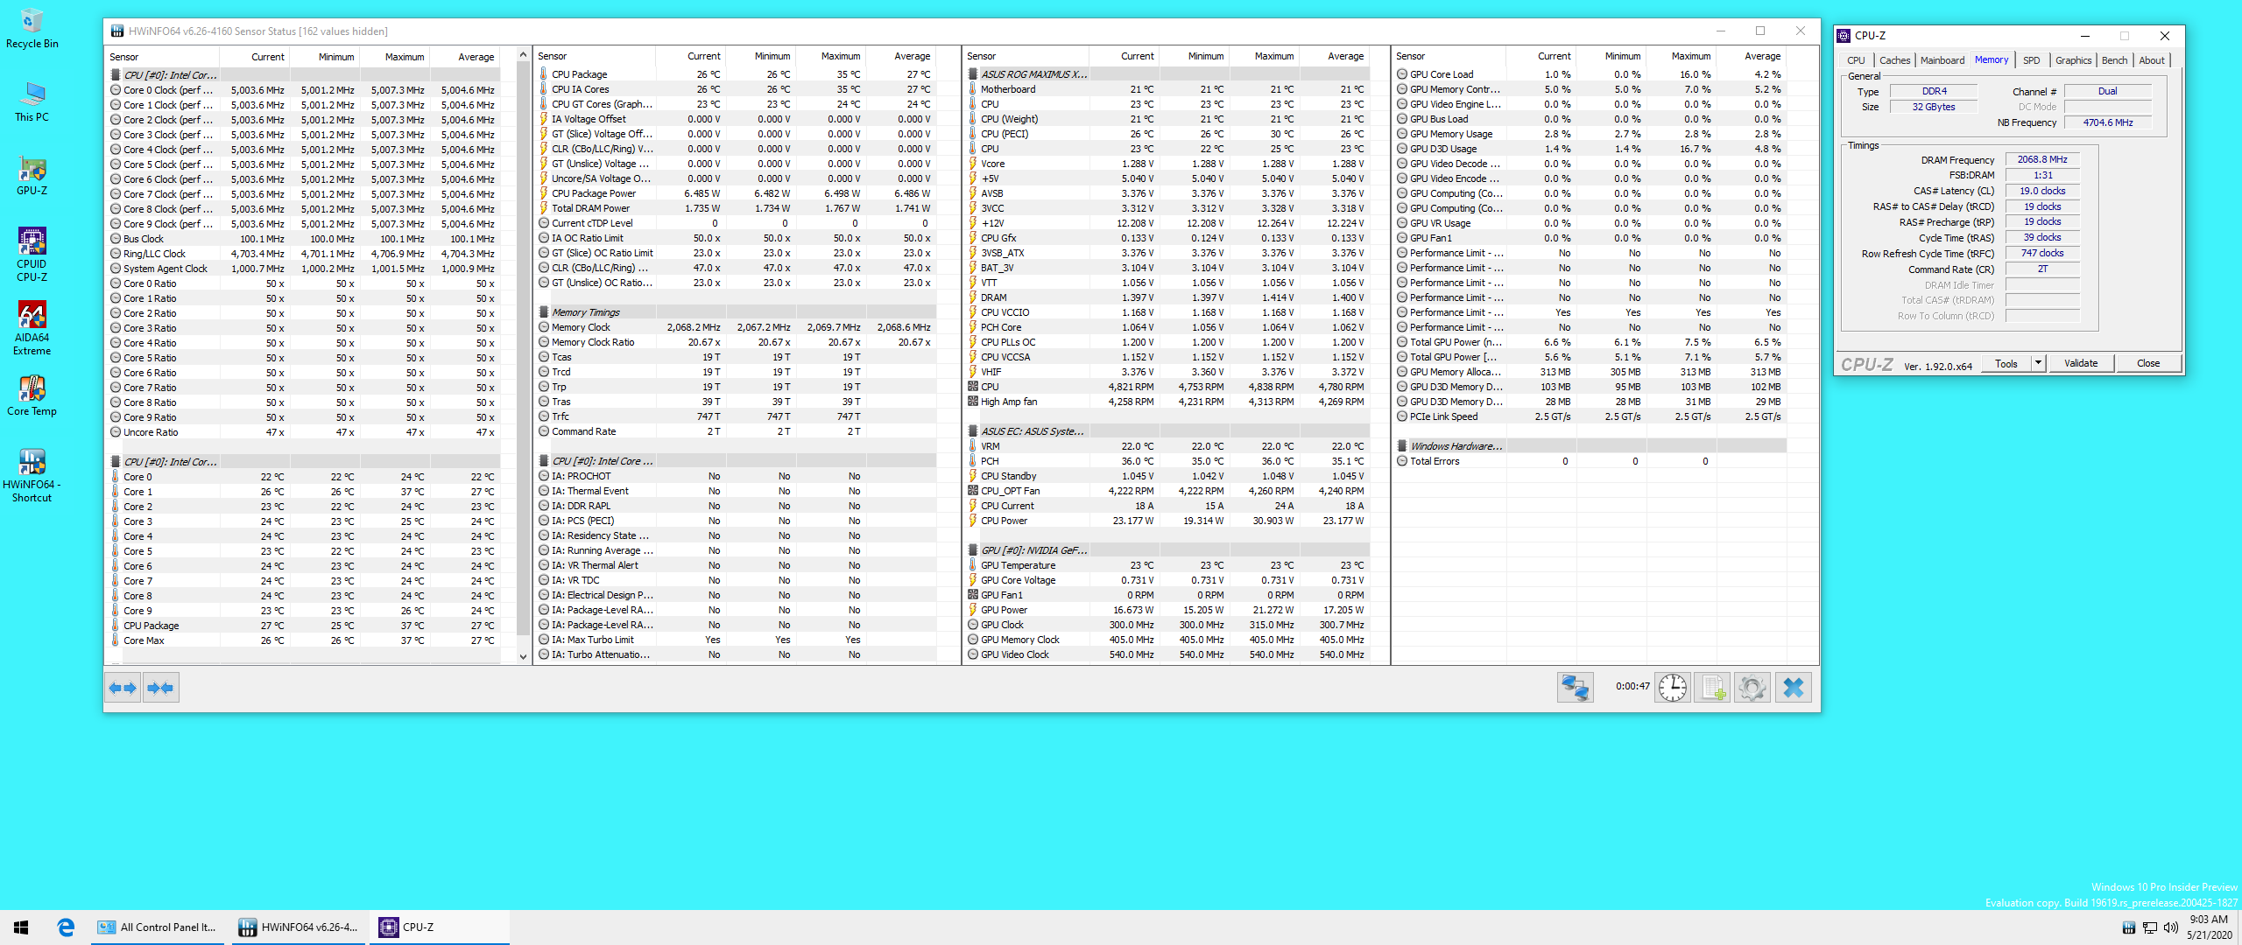The width and height of the screenshot is (2242, 945).
Task: Click the circle icon beside GPU Core Load
Action: click(1402, 74)
